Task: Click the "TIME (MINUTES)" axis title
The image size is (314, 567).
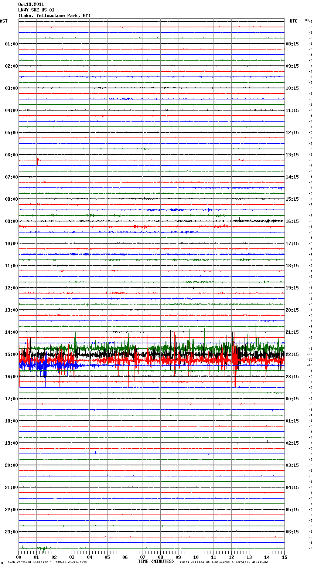Action: point(156,561)
